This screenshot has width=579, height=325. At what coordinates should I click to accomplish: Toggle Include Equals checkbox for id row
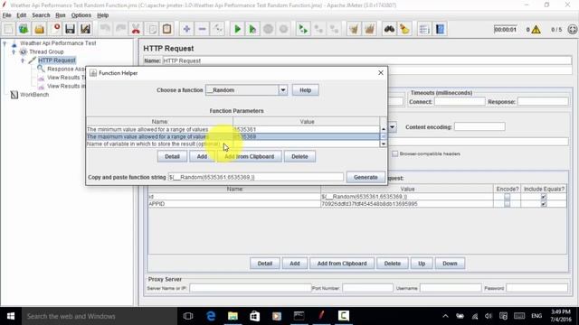pos(544,197)
